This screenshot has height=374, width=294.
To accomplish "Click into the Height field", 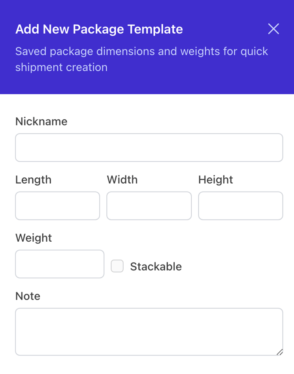I will pos(240,206).
